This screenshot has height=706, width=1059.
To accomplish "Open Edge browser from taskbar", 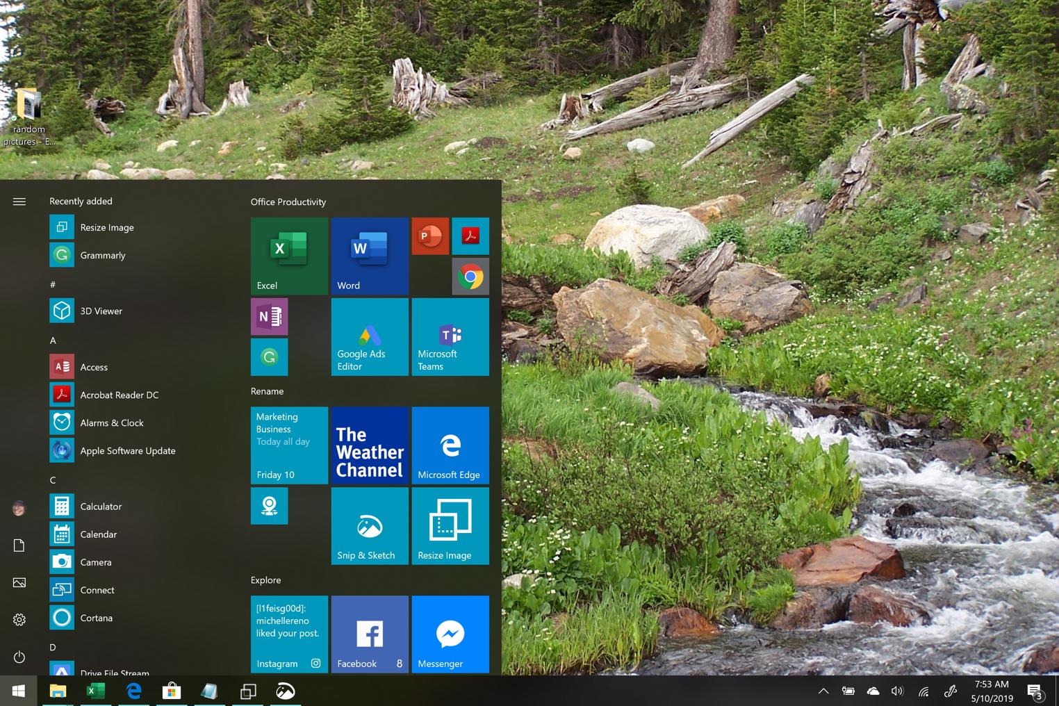I will click(x=133, y=691).
